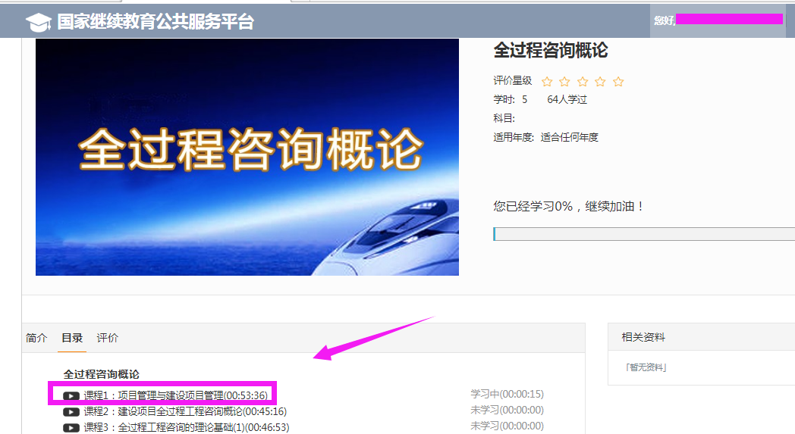
Task: Click the graduation cap logo icon
Action: pyautogui.click(x=39, y=22)
